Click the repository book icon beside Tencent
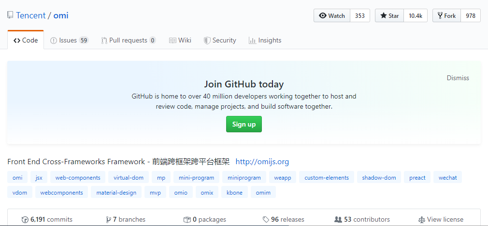488x226 pixels. [x=10, y=15]
